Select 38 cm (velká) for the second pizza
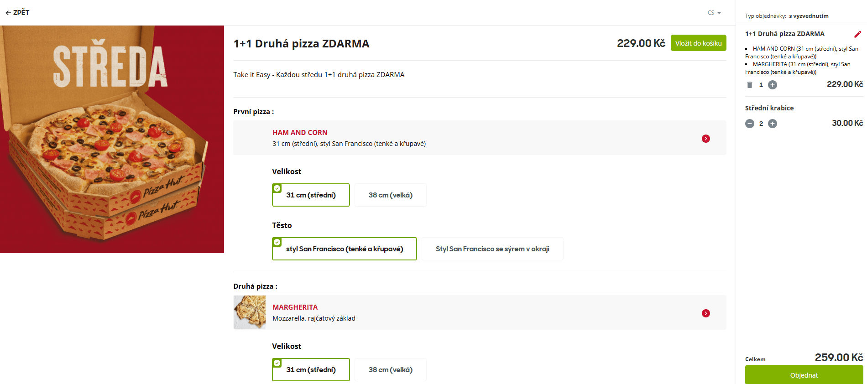This screenshot has width=867, height=384. pos(390,369)
